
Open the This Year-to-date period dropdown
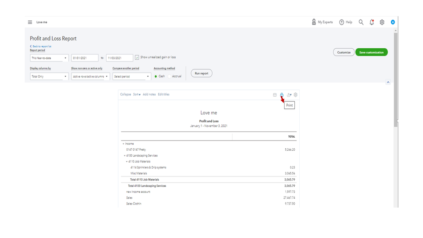(49, 58)
